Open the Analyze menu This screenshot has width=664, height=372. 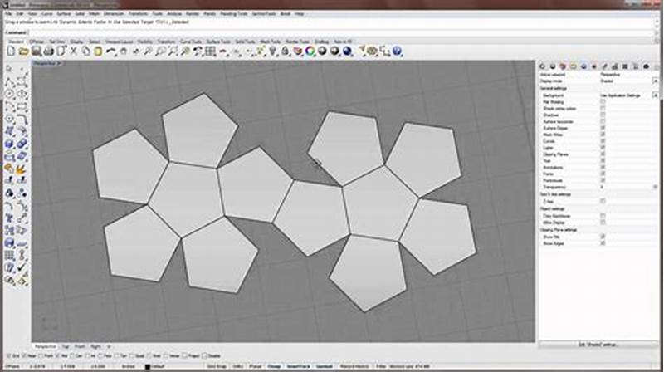click(x=174, y=14)
